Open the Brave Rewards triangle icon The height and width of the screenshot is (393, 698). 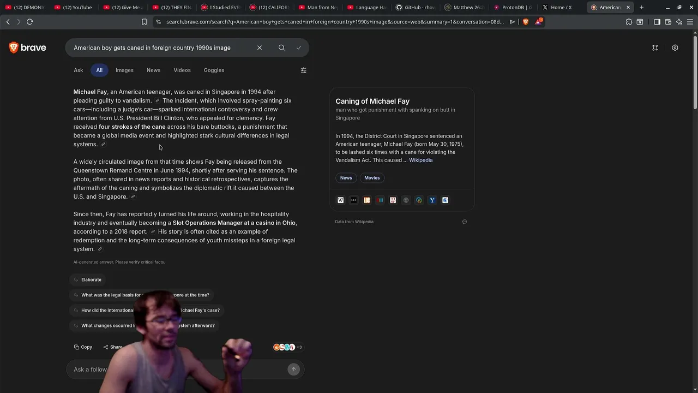(x=539, y=22)
